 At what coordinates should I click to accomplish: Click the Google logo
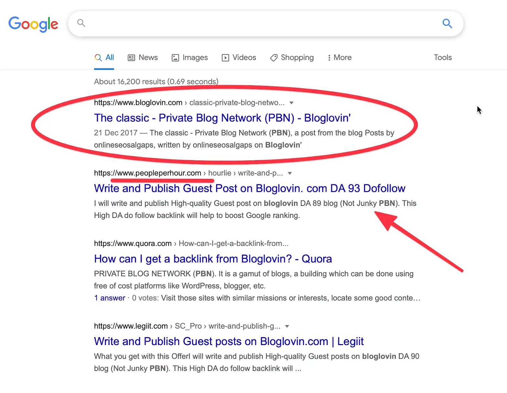pos(33,24)
